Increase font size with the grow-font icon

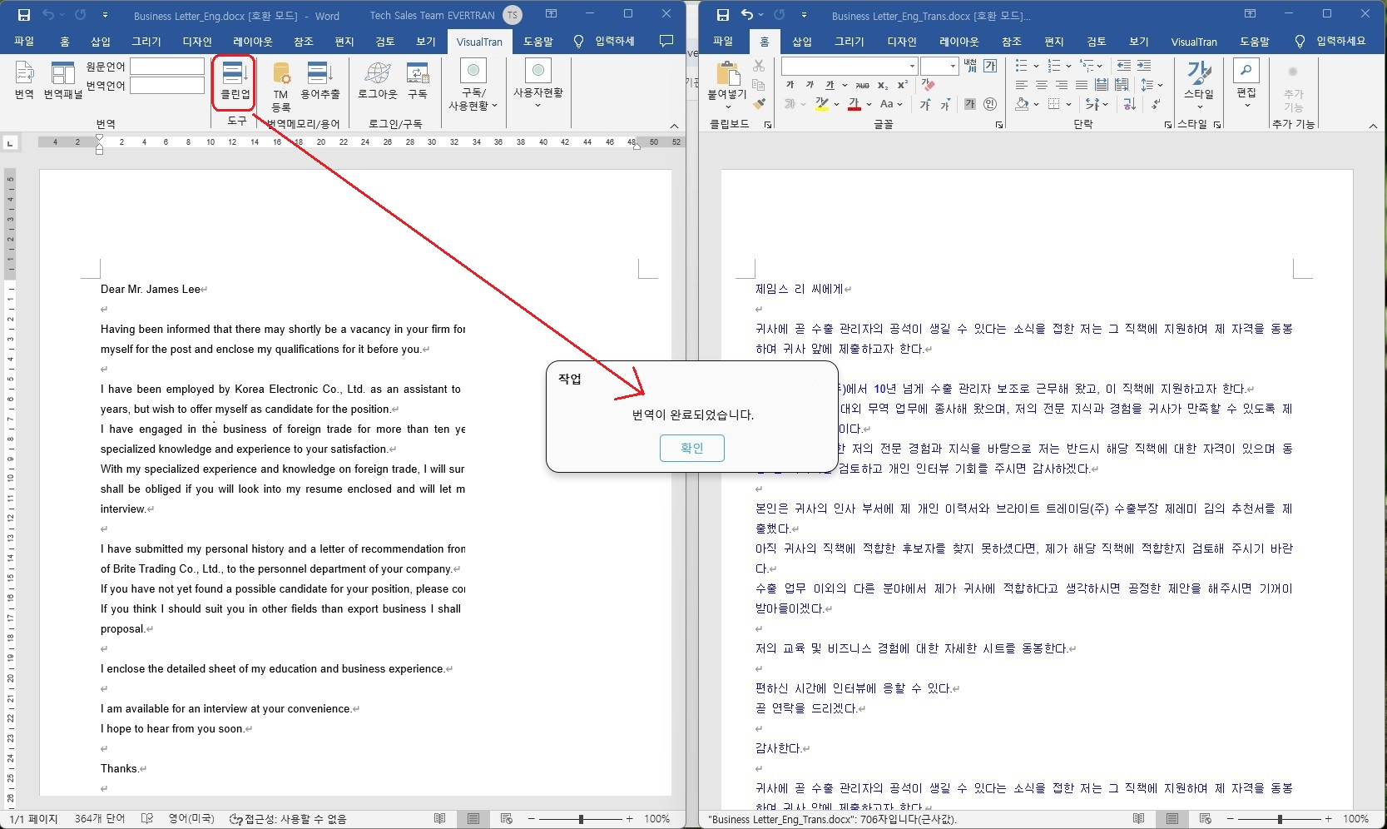(x=925, y=105)
